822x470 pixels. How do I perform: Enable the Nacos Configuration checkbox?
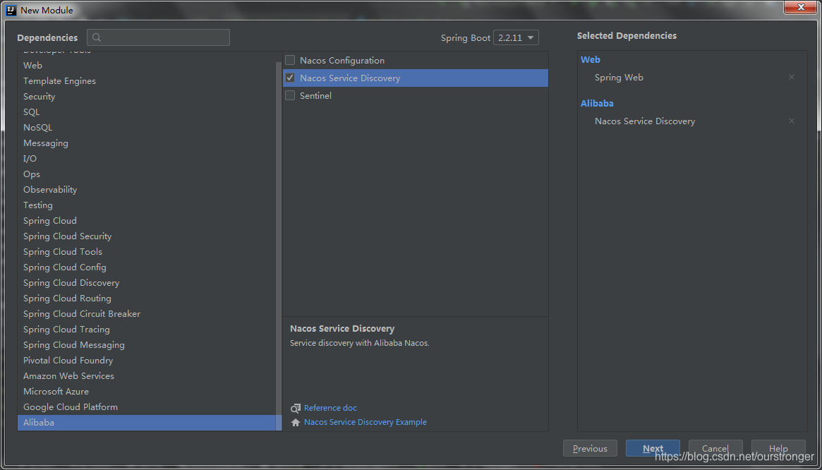290,60
